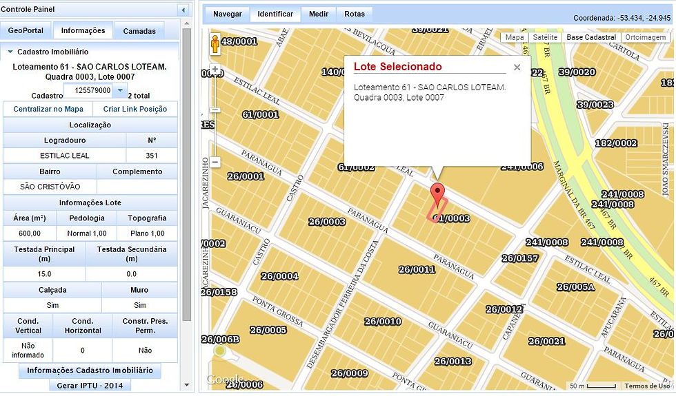Zoom in with the plus map control
Viewport: 676px width, 396px height.
215,70
